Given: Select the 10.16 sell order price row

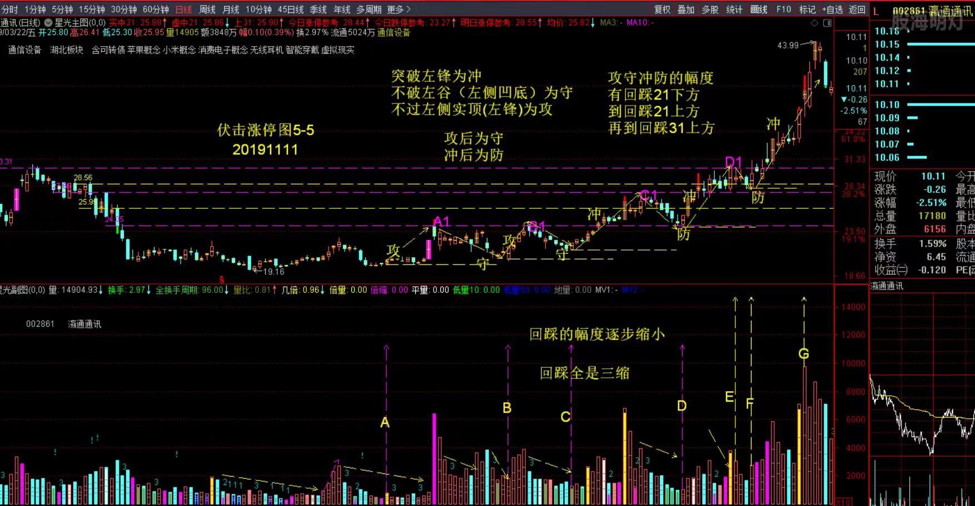Looking at the screenshot, I should coord(923,31).
